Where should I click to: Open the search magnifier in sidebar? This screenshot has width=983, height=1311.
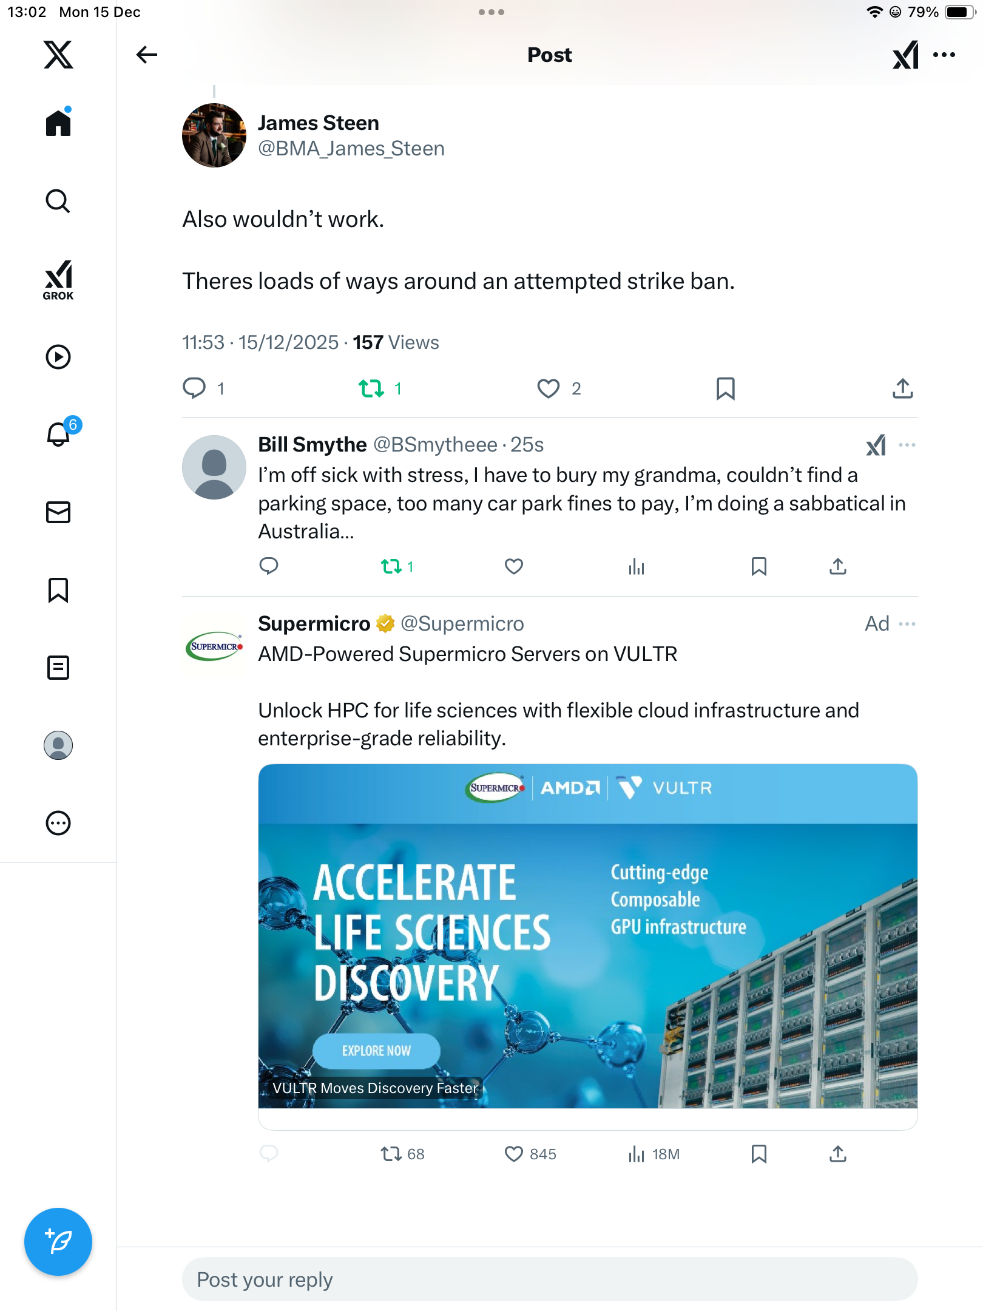coord(58,201)
